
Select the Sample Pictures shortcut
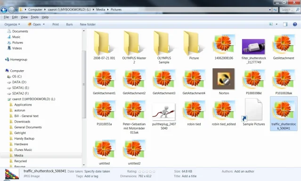pyautogui.click(x=254, y=112)
